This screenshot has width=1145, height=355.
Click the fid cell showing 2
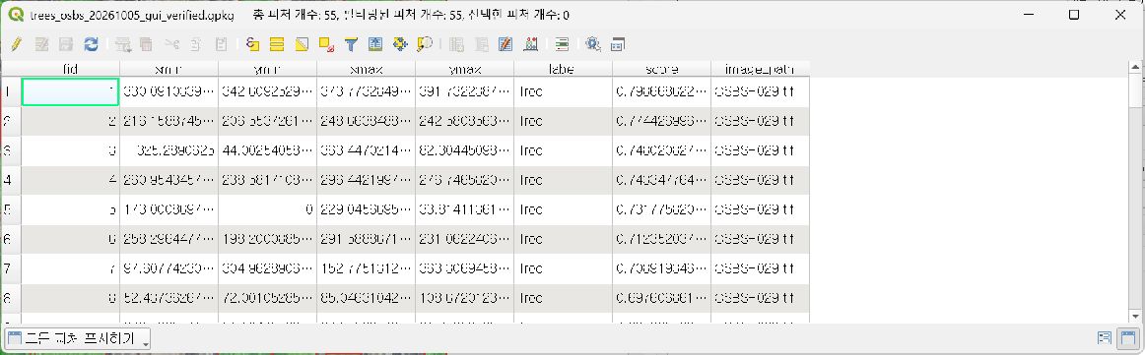(x=71, y=121)
